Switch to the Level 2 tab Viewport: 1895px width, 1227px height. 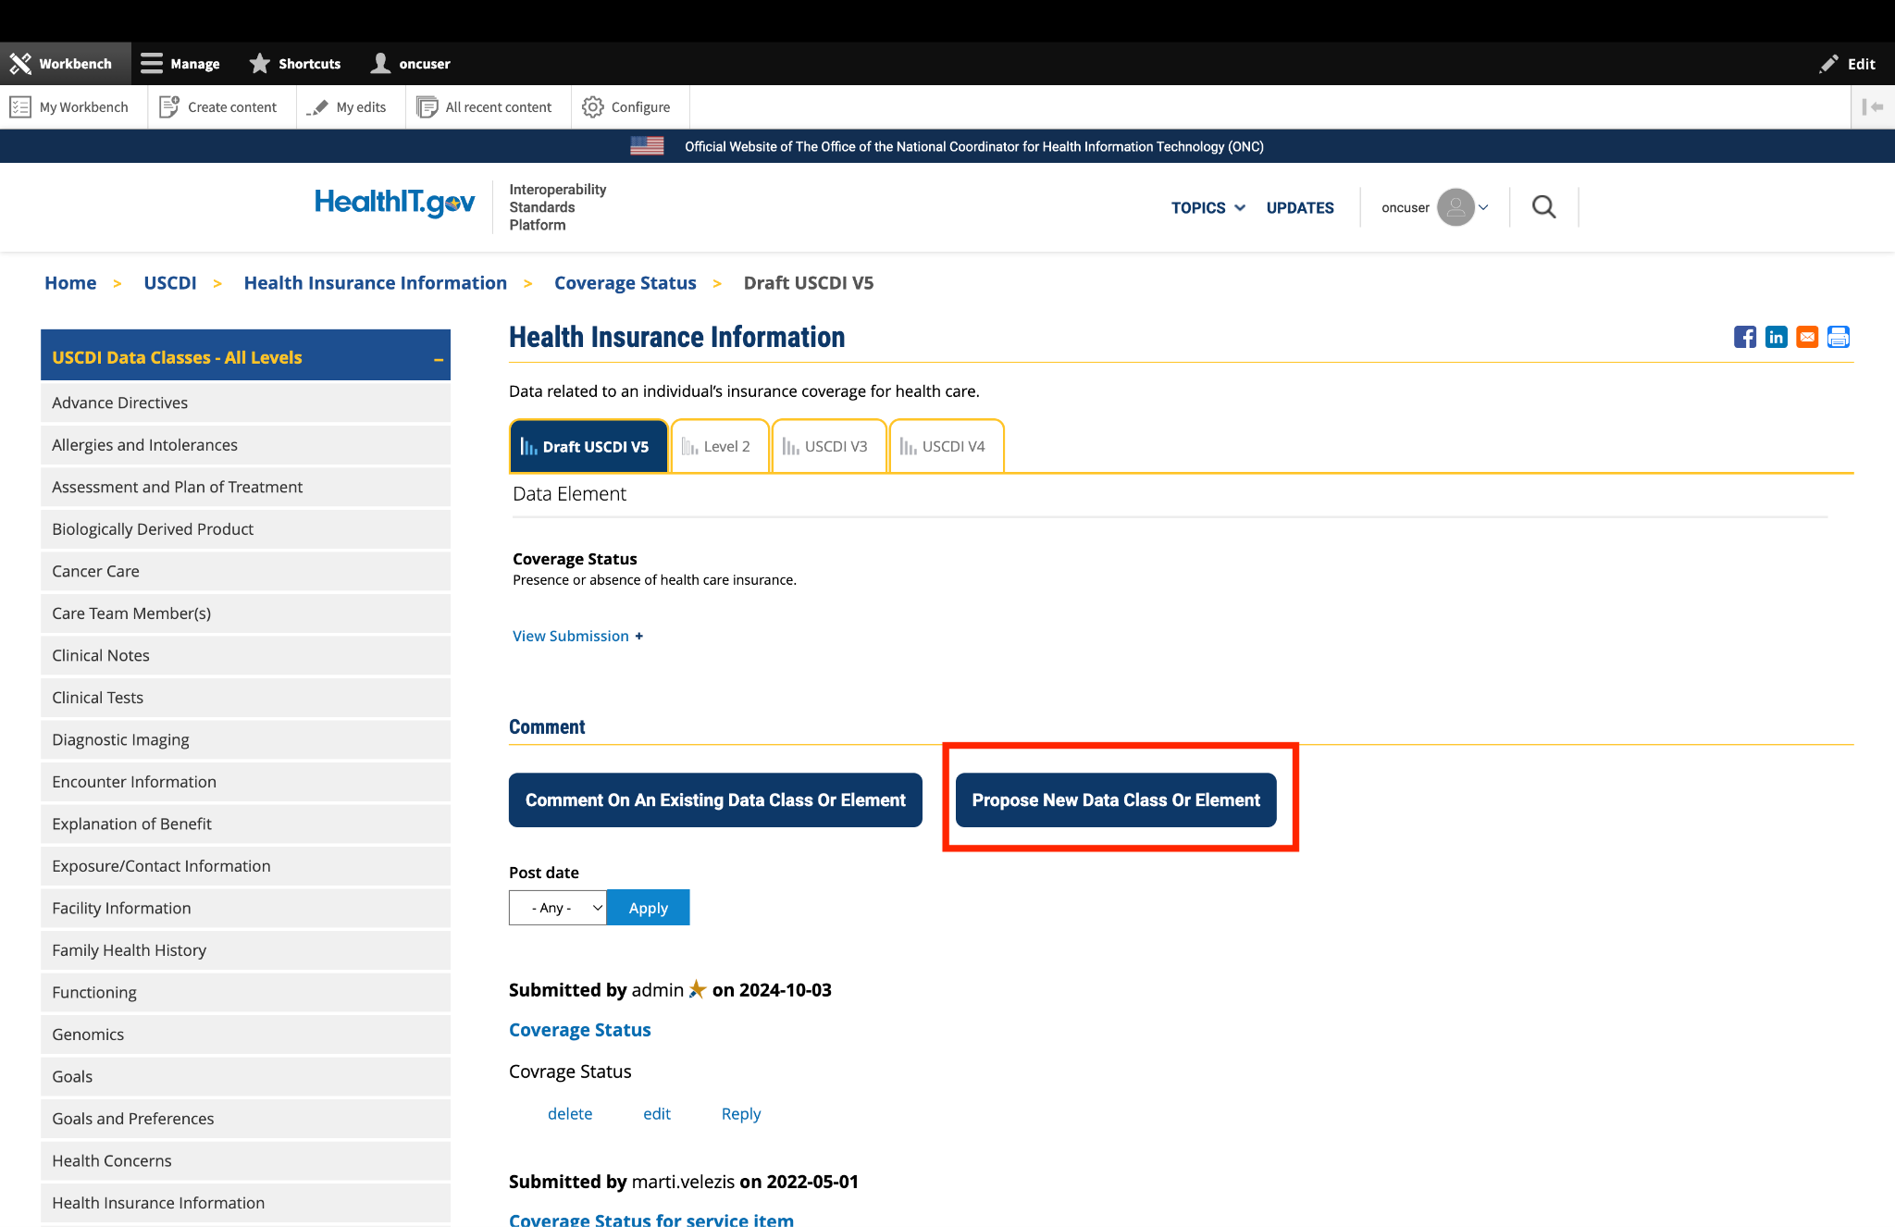[x=719, y=447]
